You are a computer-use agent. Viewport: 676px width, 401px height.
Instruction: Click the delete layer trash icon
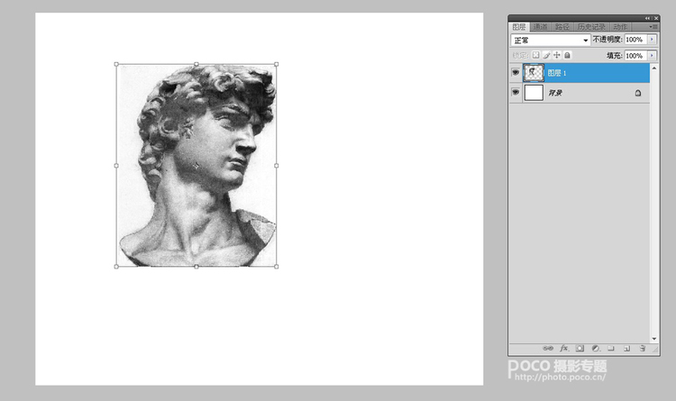(643, 348)
